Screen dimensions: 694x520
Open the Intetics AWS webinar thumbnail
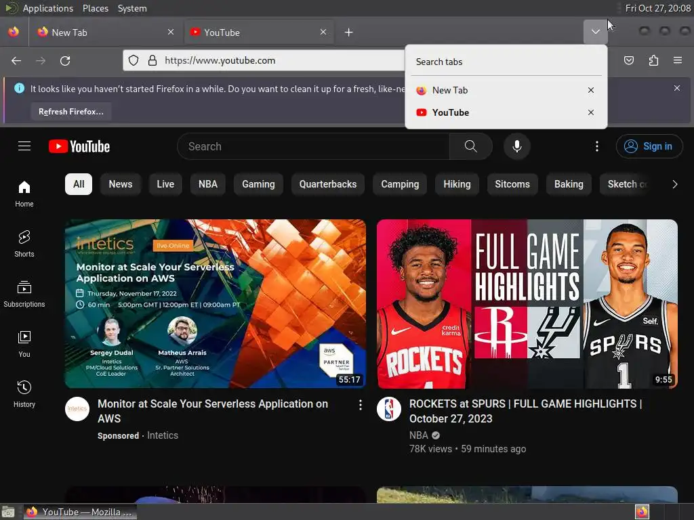[216, 304]
